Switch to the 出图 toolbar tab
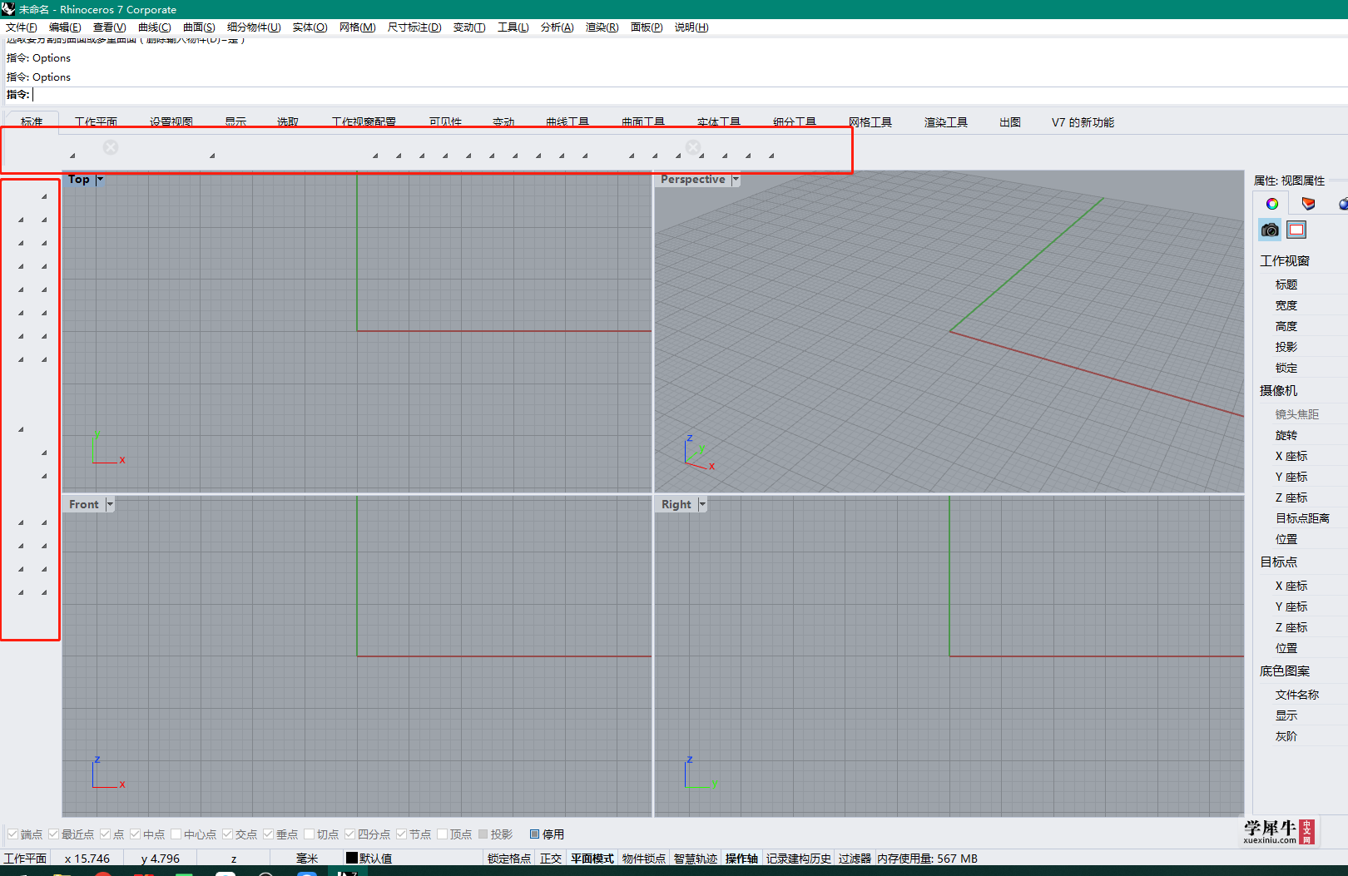This screenshot has height=876, width=1348. [1010, 121]
